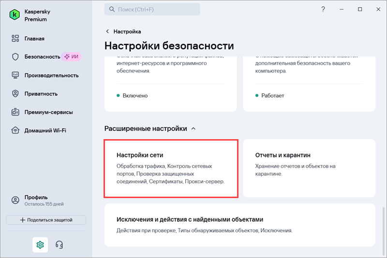Select Производительность in the sidebar
The height and width of the screenshot is (258, 387).
tap(51, 75)
